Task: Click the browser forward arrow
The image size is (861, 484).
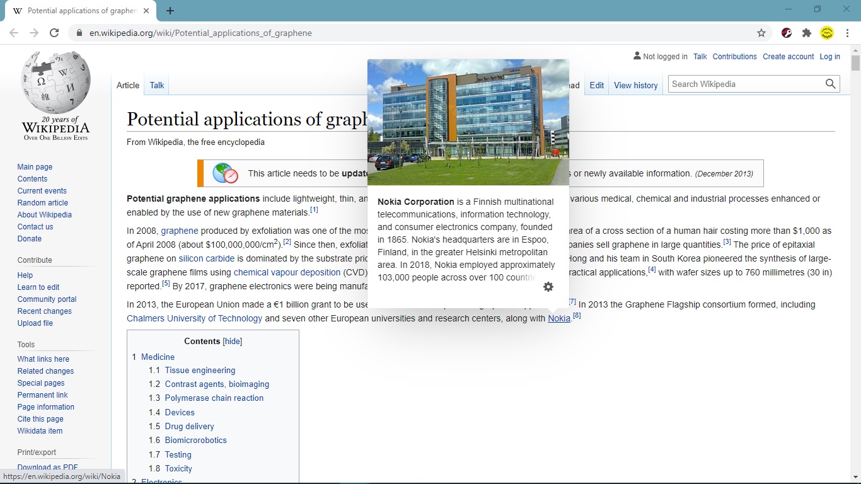Action: (34, 33)
